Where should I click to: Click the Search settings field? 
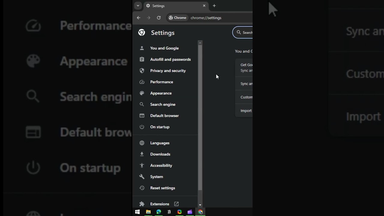click(x=243, y=32)
